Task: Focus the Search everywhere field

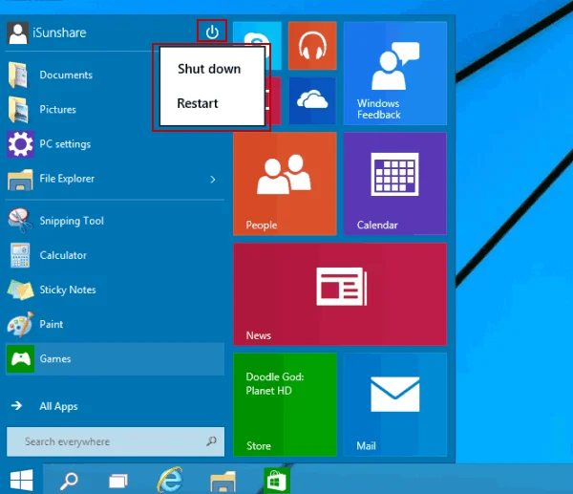Action: pos(116,441)
